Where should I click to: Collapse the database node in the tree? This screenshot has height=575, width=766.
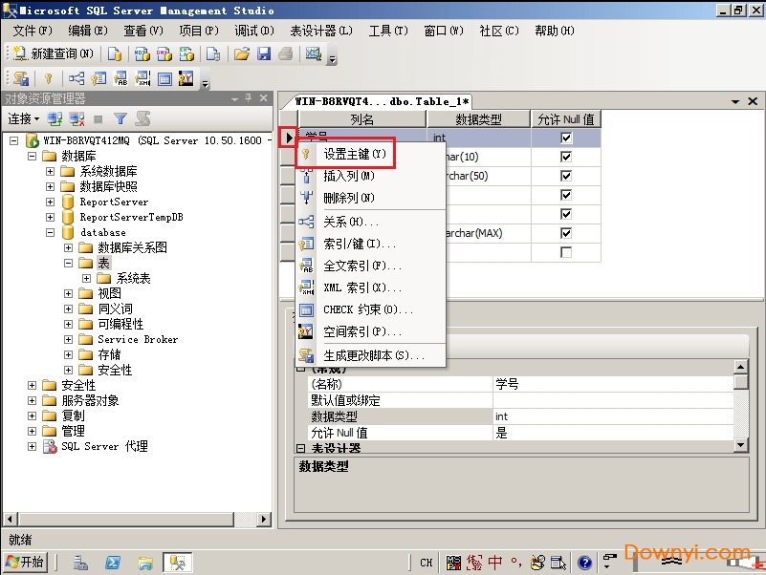click(x=50, y=232)
